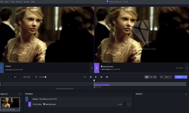Click the upper timeline track for Original

94,83
